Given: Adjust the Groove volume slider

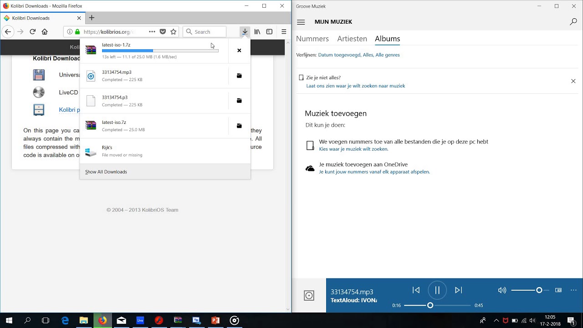Looking at the screenshot, I should [530, 290].
